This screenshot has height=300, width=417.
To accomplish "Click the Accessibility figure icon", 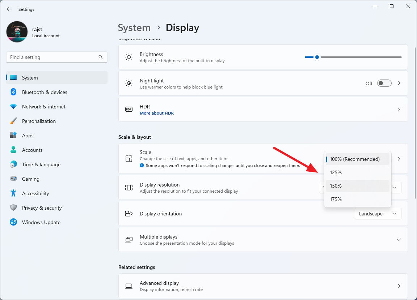I will (13, 193).
